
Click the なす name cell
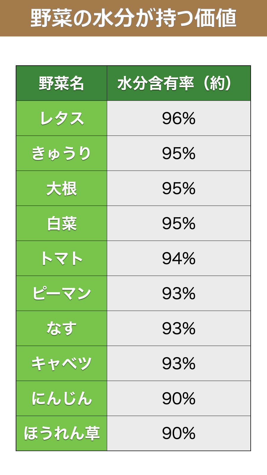pos(61,329)
